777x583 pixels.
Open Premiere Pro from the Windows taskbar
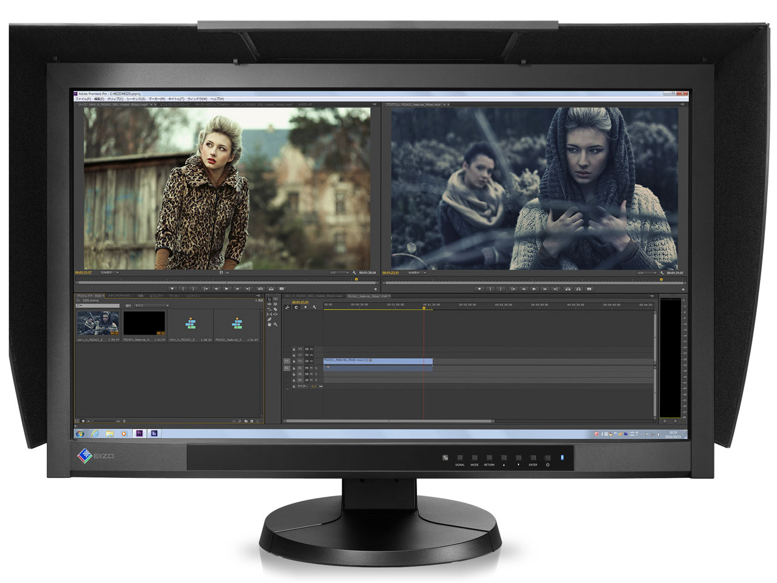click(140, 434)
